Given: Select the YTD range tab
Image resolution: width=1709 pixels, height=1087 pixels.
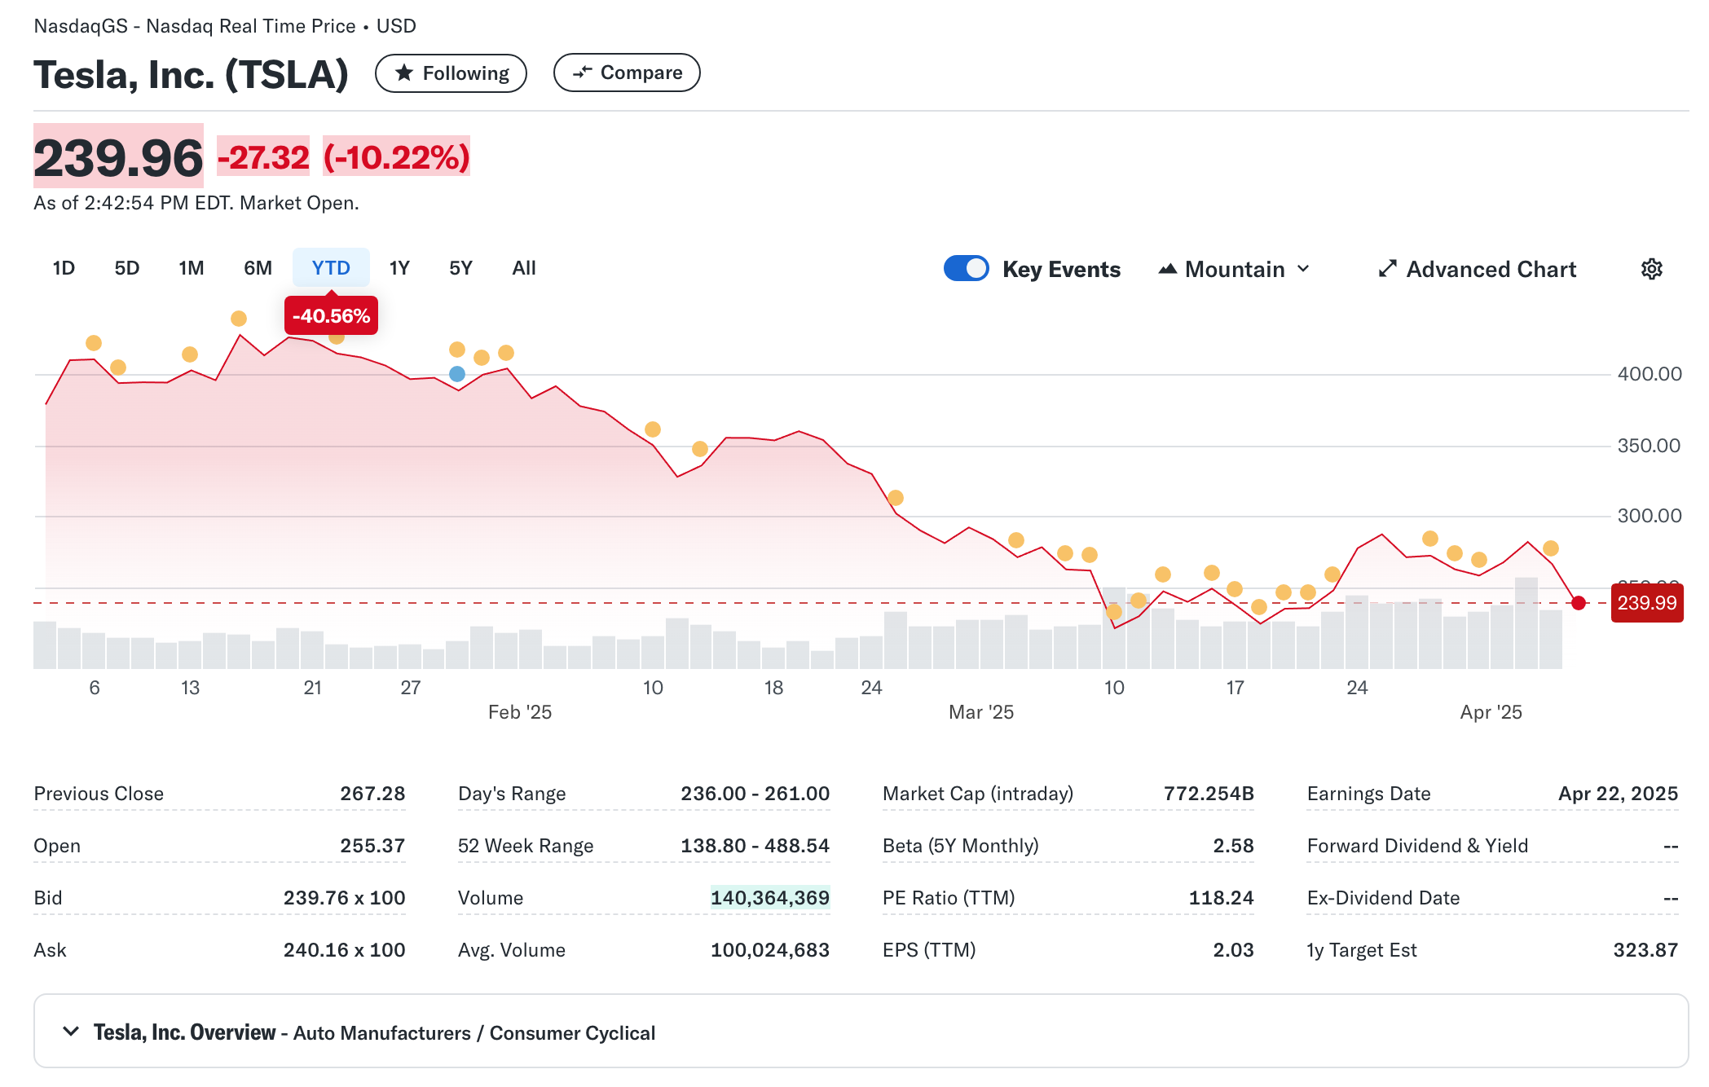Looking at the screenshot, I should 331,268.
